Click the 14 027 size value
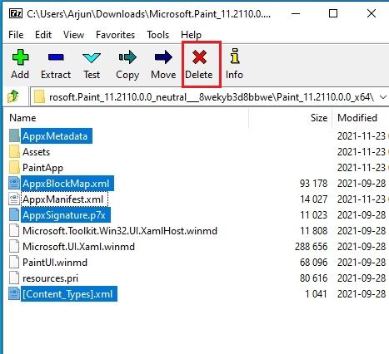 (314, 199)
